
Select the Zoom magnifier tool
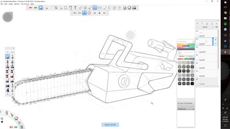click(x=41, y=8)
